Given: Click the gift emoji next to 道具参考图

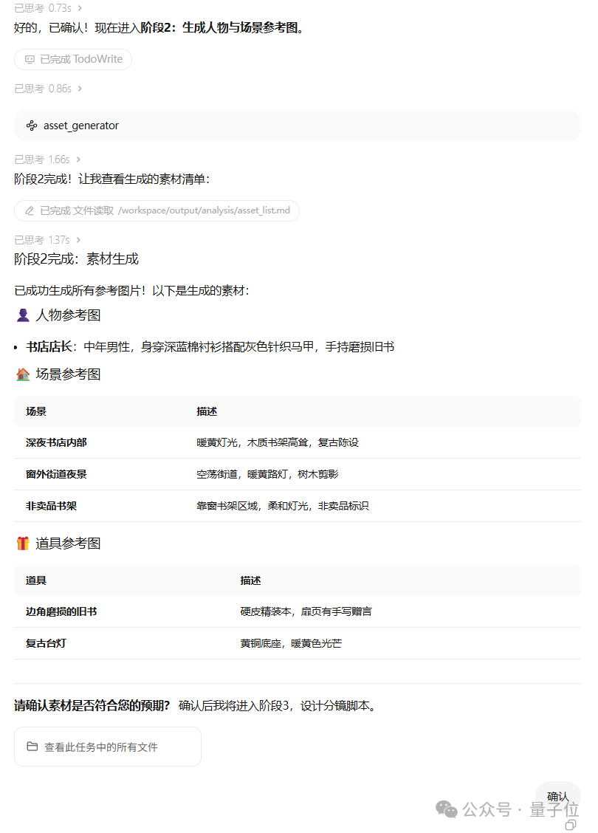Looking at the screenshot, I should pyautogui.click(x=23, y=543).
